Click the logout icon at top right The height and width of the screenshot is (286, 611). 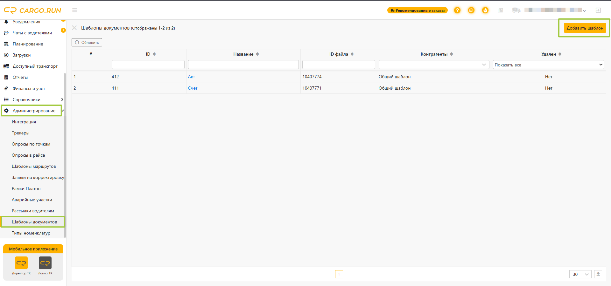pyautogui.click(x=598, y=10)
